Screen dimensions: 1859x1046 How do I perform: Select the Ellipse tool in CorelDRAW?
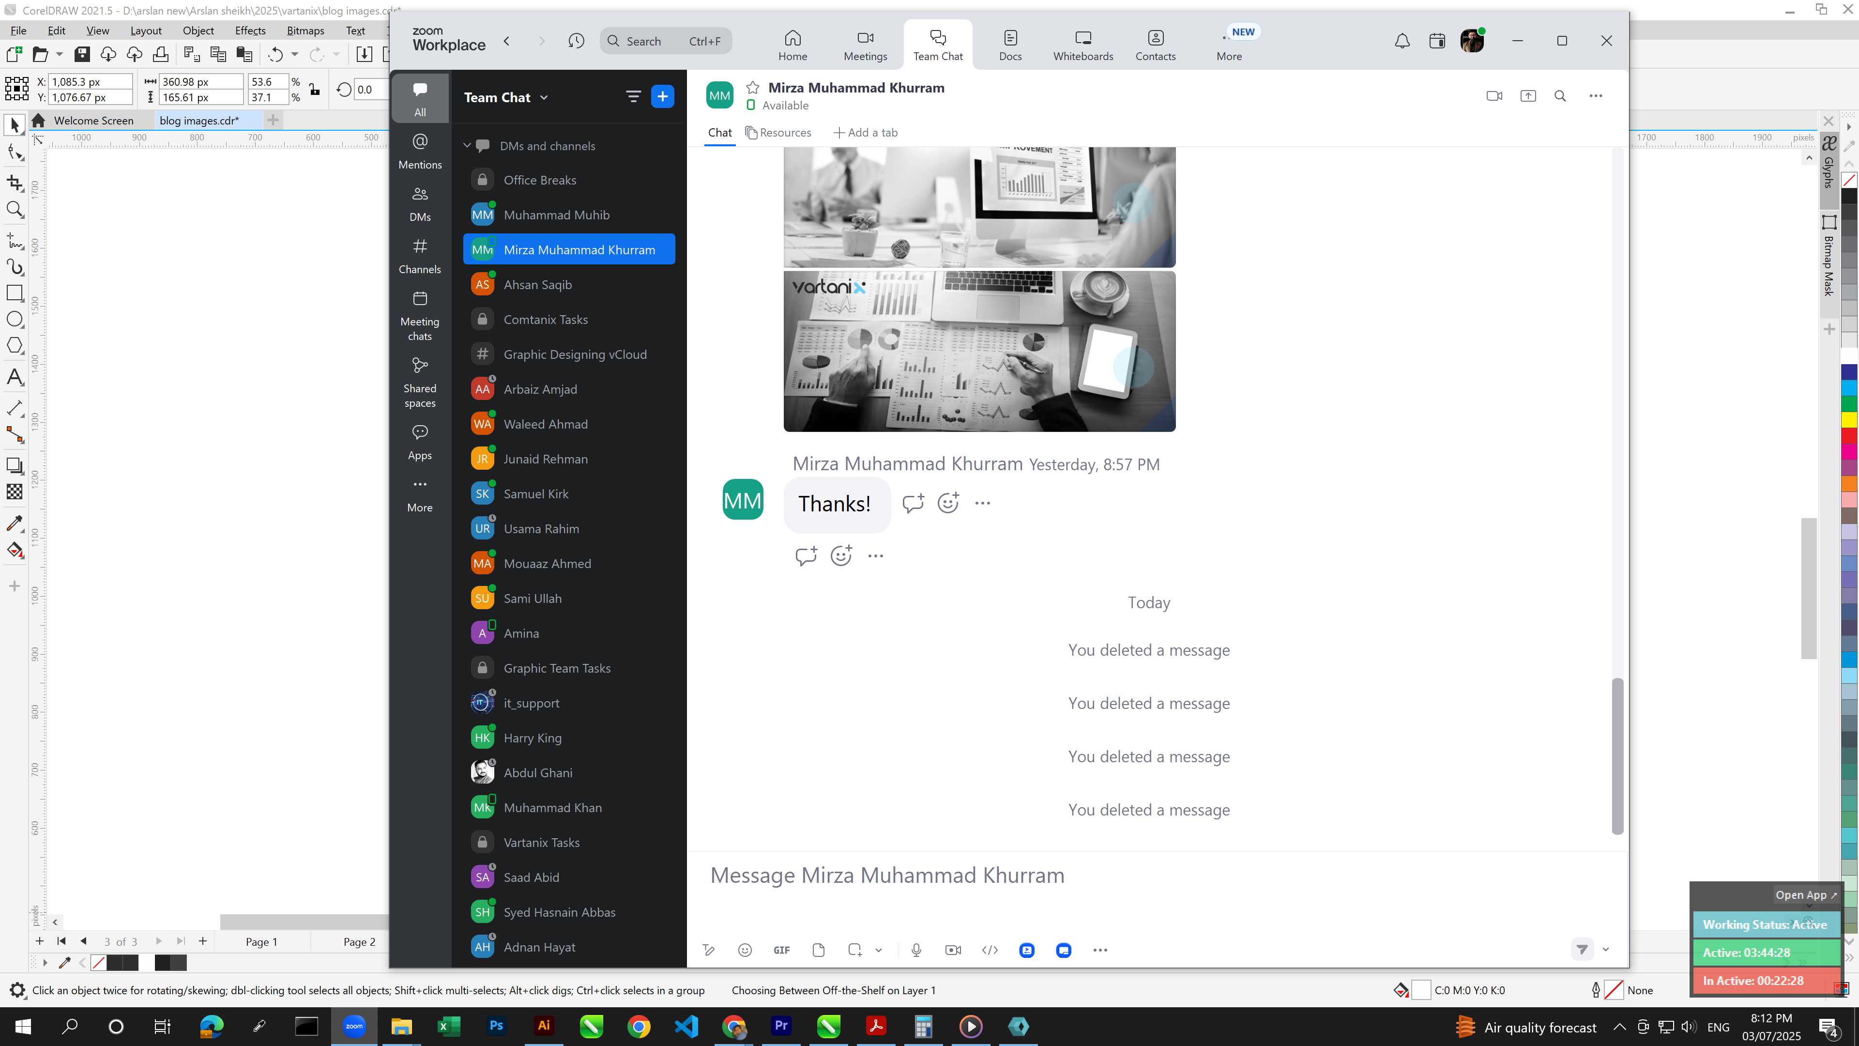[15, 320]
